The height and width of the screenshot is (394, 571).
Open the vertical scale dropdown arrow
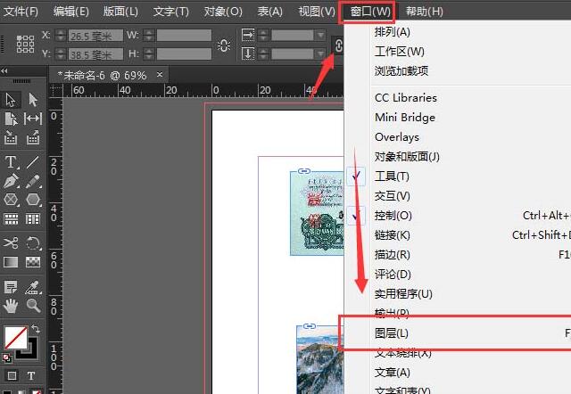click(320, 53)
